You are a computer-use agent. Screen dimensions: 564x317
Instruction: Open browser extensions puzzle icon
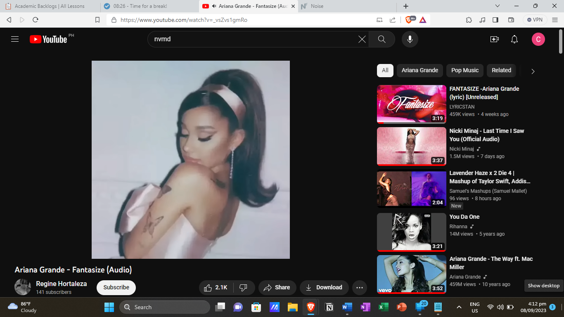469,19
